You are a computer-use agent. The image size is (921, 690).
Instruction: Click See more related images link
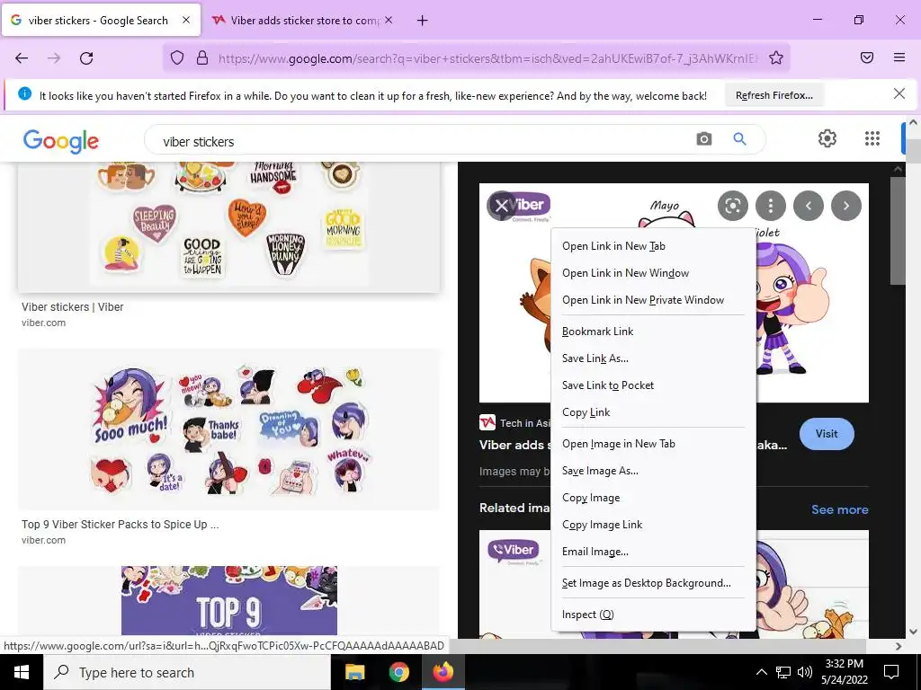pos(839,509)
